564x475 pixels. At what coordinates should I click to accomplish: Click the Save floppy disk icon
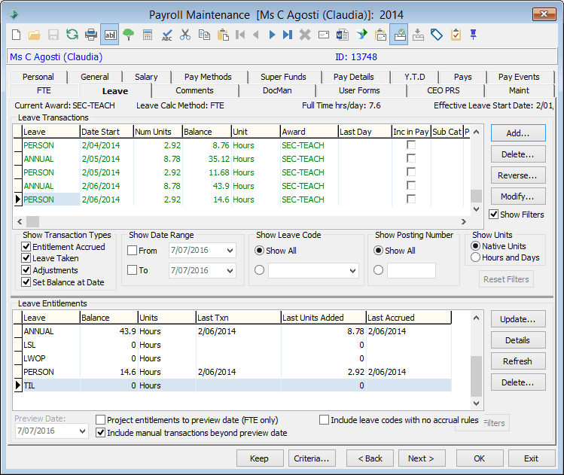pos(53,35)
